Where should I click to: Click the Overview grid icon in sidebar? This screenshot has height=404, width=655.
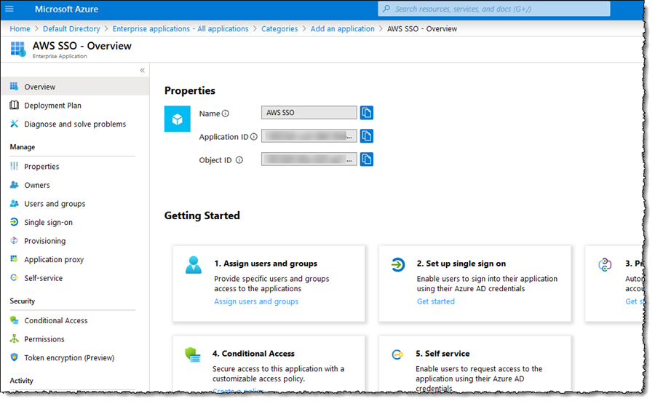coord(15,87)
